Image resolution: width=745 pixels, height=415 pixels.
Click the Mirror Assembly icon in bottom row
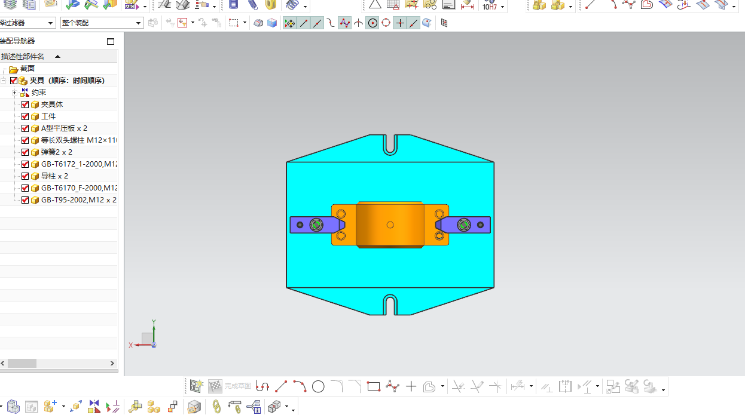tap(94, 407)
